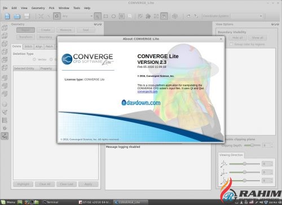Switch to the Terminal taskbar window
The width and height of the screenshot is (282, 205).
51,202
